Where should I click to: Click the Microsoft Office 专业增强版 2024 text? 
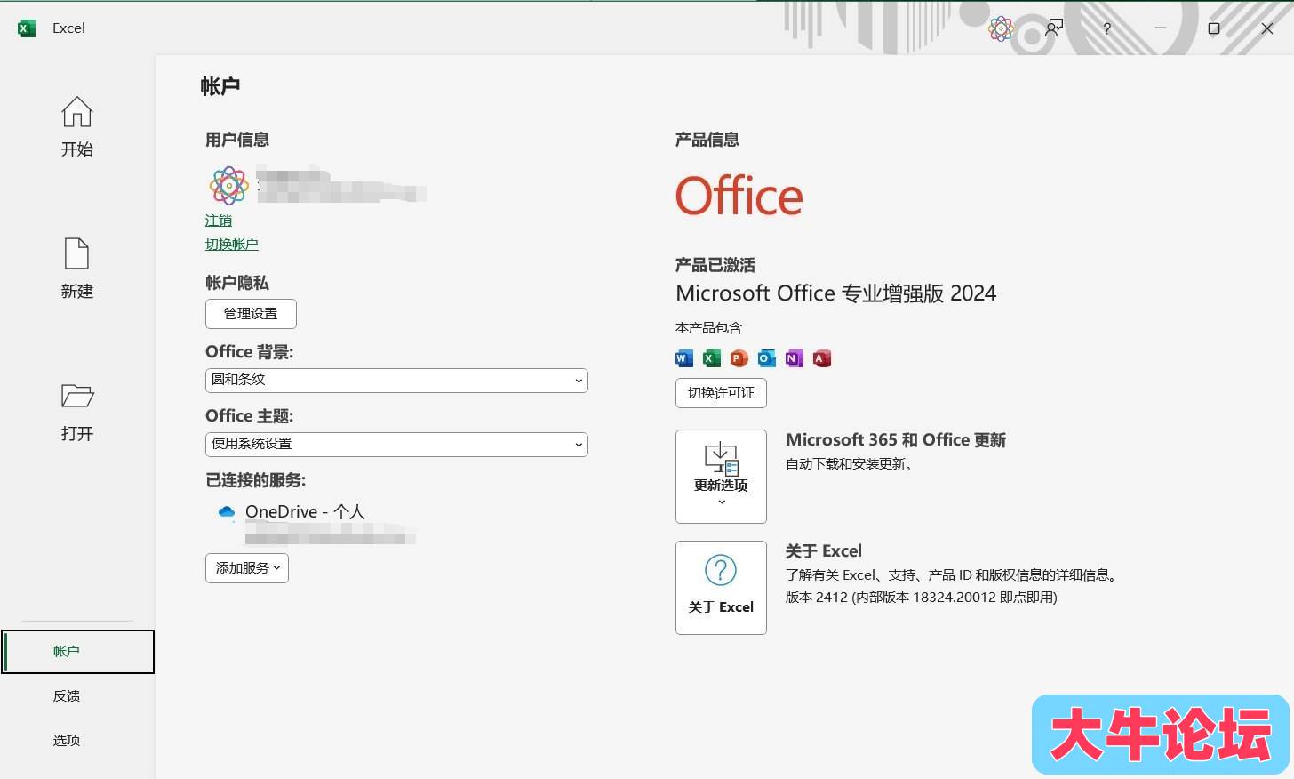(835, 293)
